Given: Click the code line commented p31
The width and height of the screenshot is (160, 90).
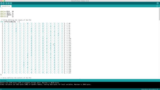Looking at the screenshot, I should tap(36, 73).
